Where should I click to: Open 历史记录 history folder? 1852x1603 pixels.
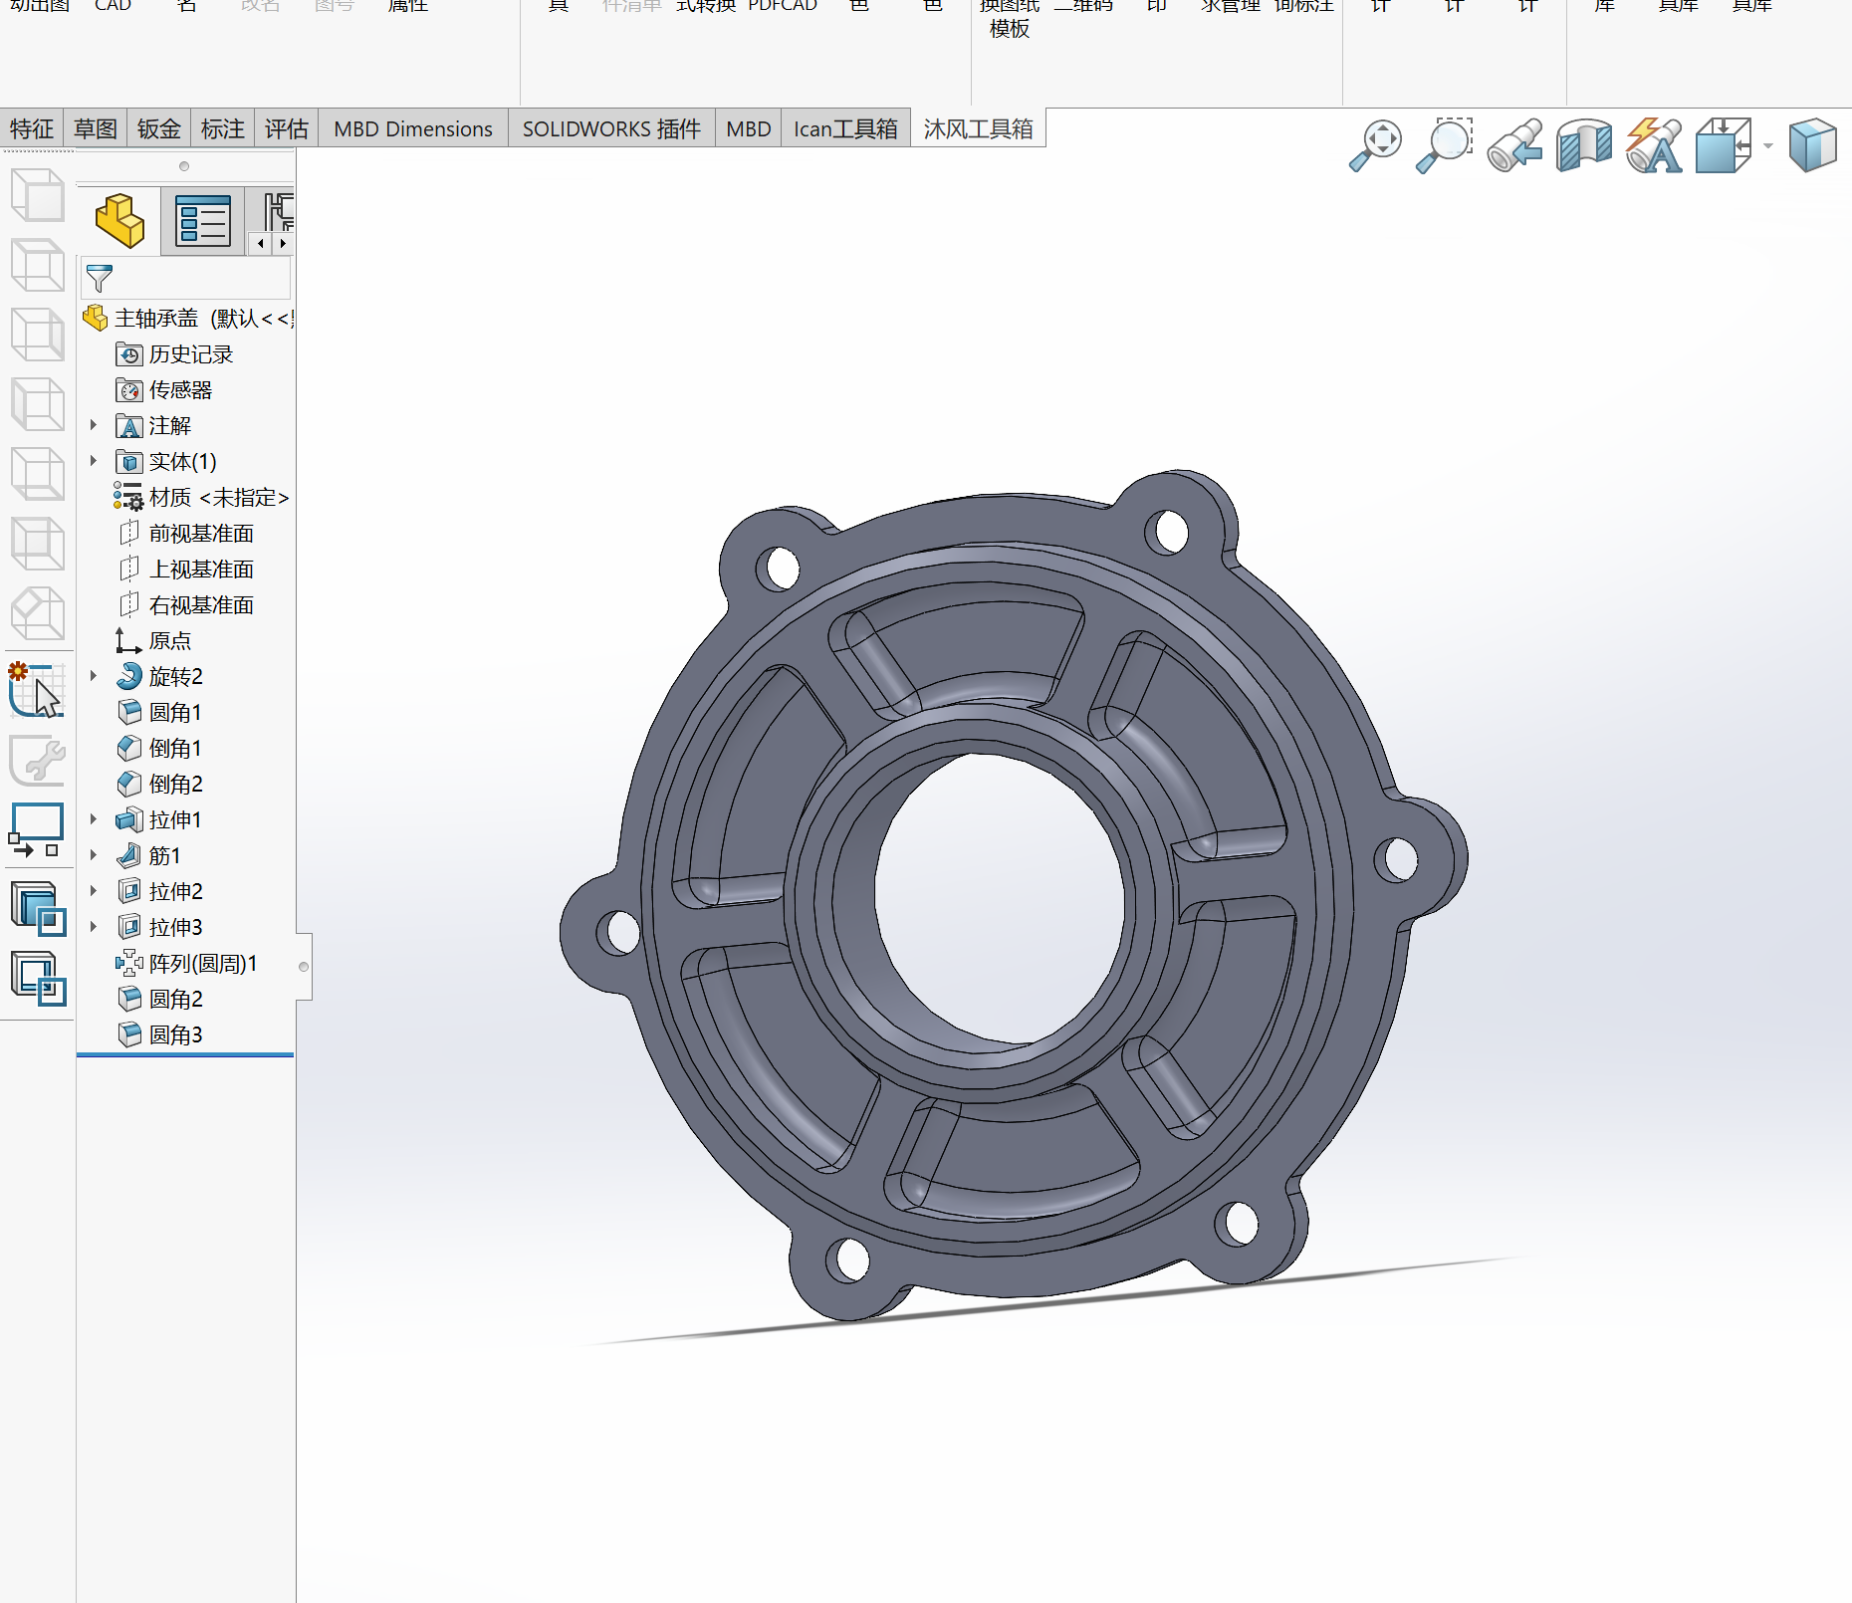point(174,354)
